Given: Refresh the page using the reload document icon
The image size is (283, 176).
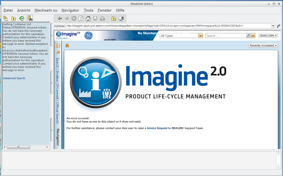Looking at the screenshot, I should pyautogui.click(x=81, y=18).
